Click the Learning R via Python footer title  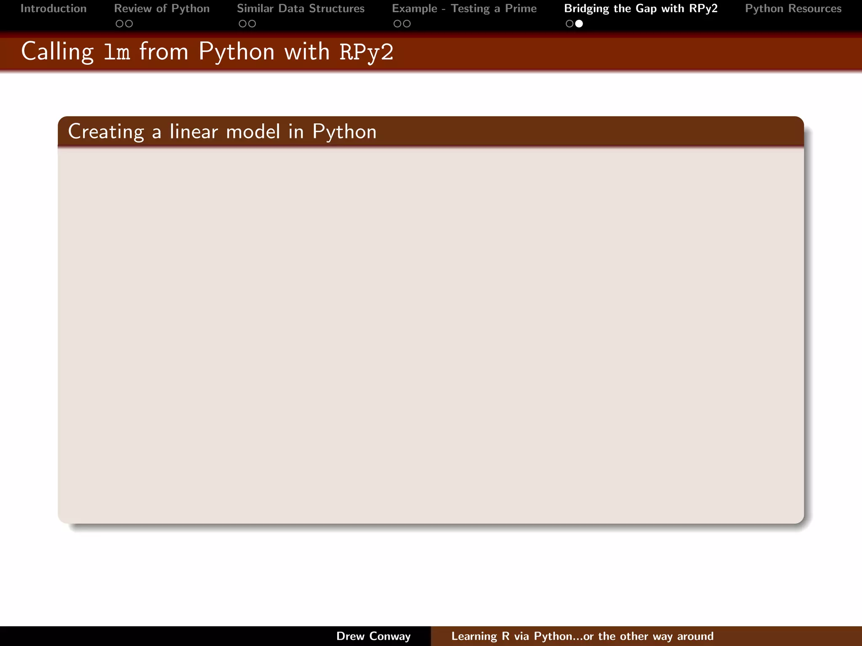(582, 636)
